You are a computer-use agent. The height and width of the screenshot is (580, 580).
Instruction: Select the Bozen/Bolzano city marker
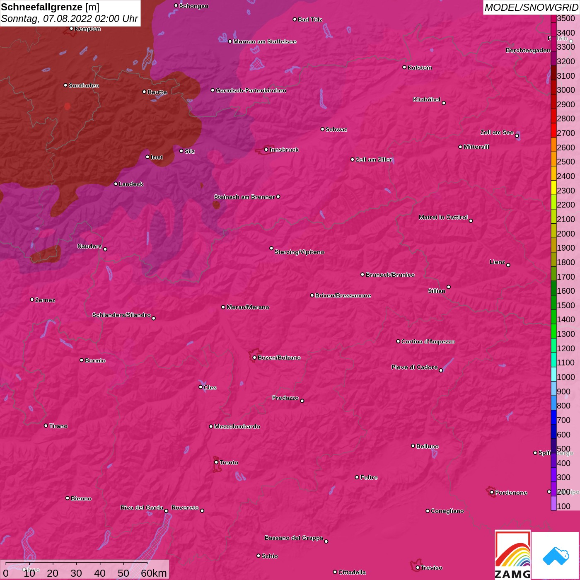coord(254,358)
